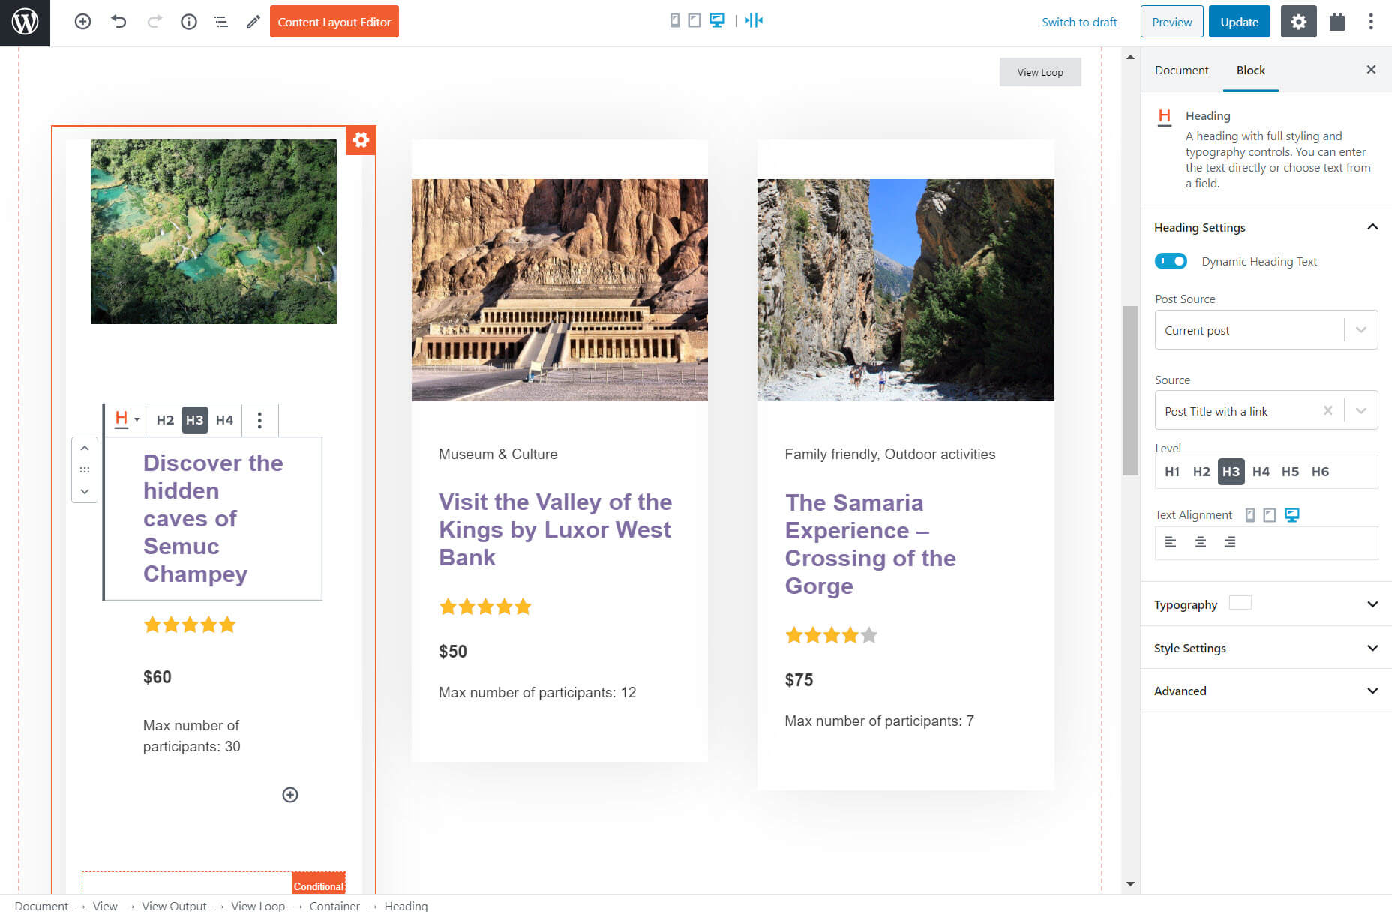Select phone preview icon in top bar
This screenshot has height=912, width=1392.
point(675,20)
